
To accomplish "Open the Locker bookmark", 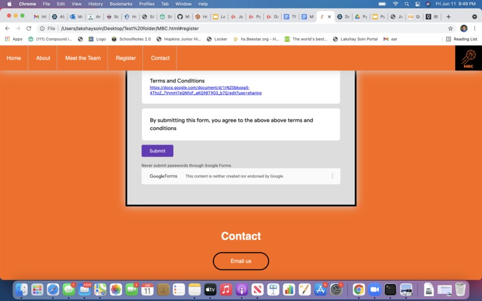I will point(217,39).
